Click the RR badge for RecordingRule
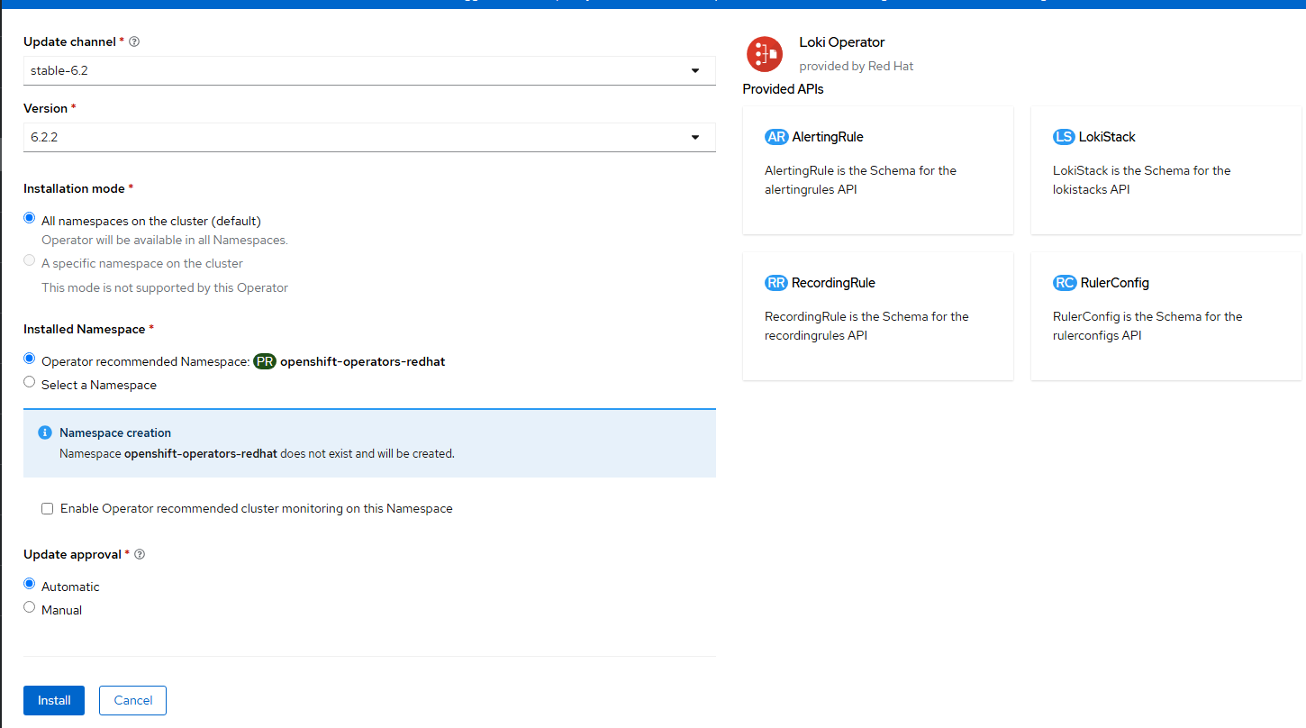This screenshot has height=728, width=1306. (776, 283)
